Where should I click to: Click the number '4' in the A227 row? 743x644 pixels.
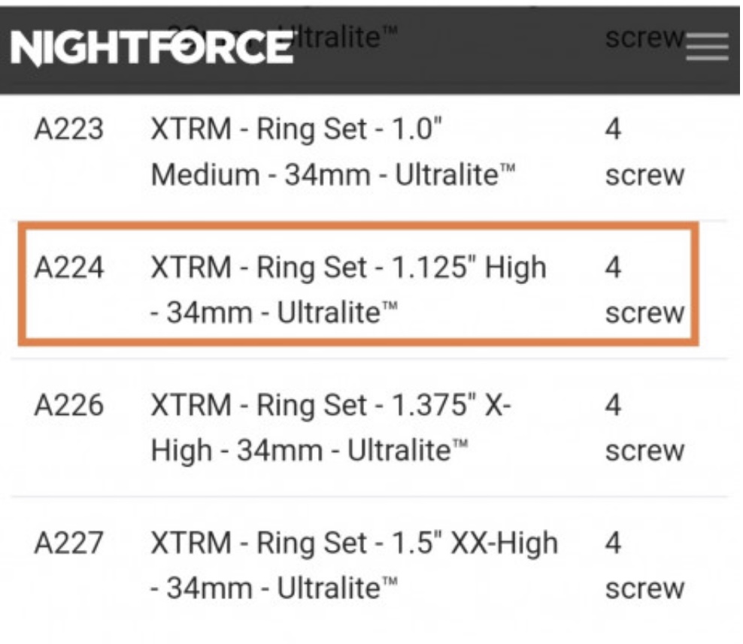tap(613, 543)
